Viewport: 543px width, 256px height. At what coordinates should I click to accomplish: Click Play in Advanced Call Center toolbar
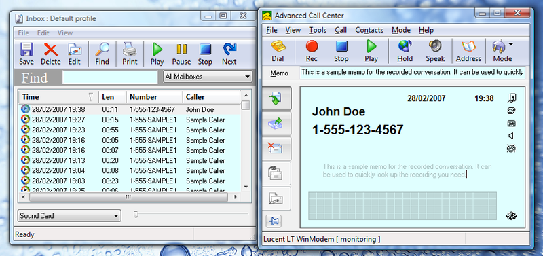click(x=371, y=52)
